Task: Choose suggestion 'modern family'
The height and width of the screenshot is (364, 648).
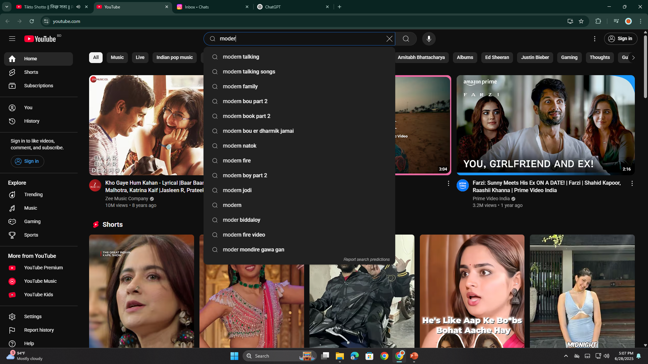Action: pyautogui.click(x=299, y=87)
